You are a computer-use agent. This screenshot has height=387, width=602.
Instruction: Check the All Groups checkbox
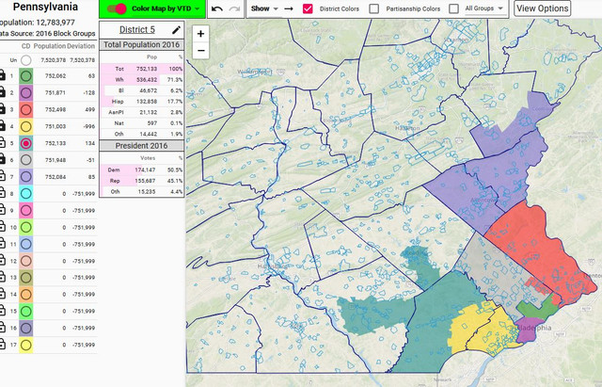pos(453,8)
